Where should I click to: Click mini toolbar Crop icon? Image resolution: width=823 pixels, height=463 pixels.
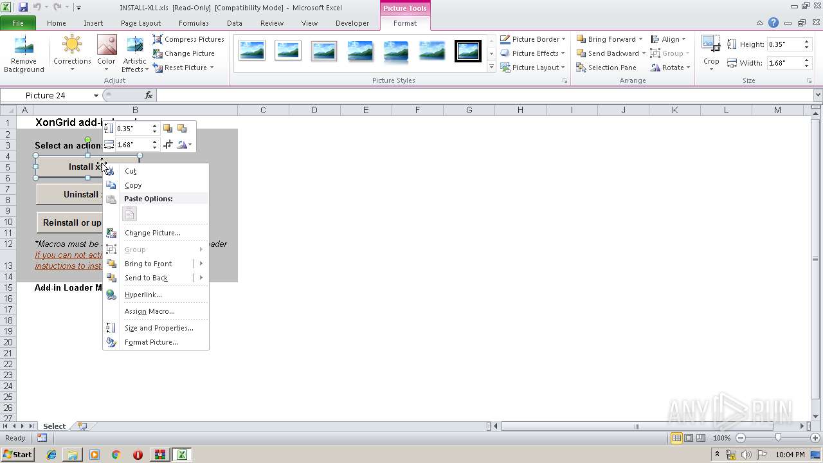point(168,145)
